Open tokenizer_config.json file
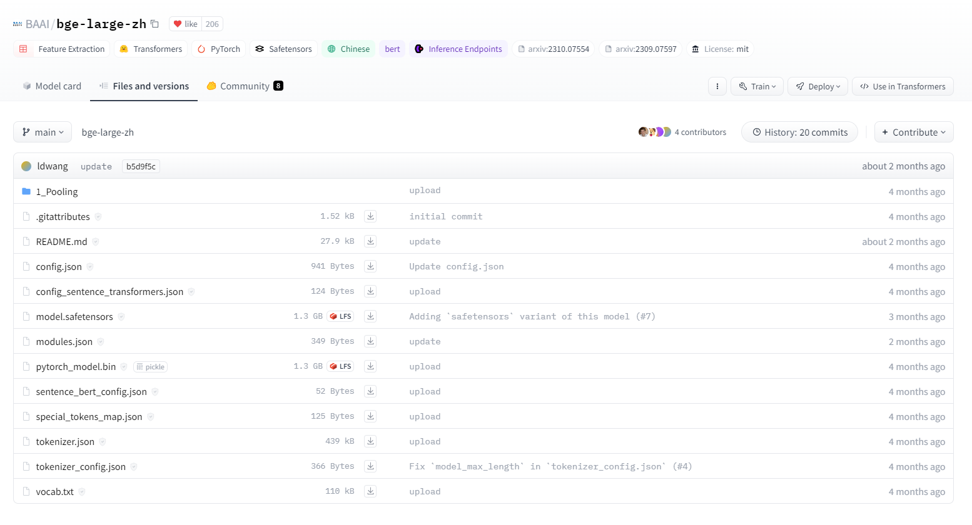This screenshot has width=972, height=525. (x=81, y=467)
